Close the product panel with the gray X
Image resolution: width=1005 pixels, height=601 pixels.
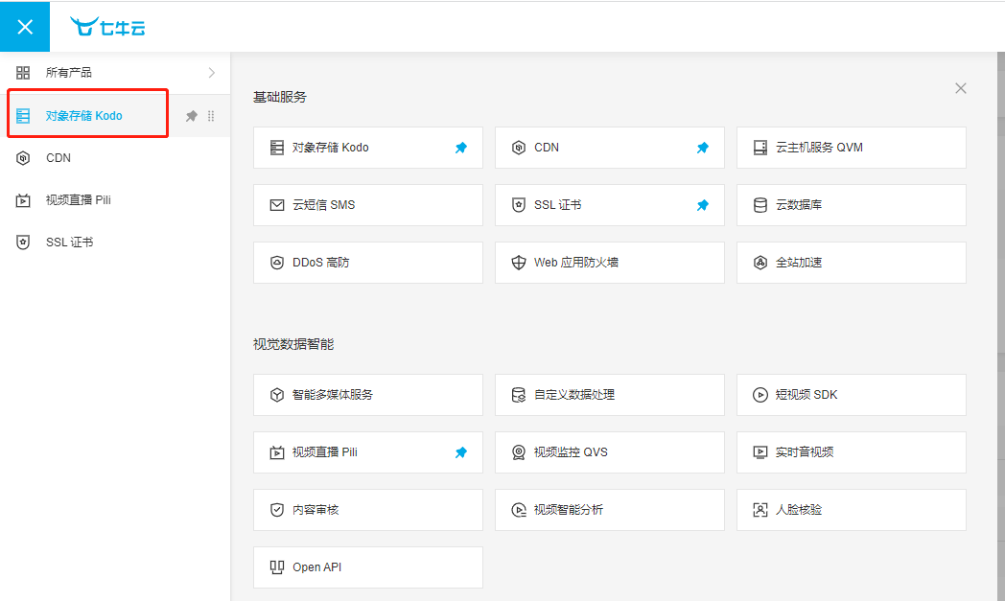960,88
